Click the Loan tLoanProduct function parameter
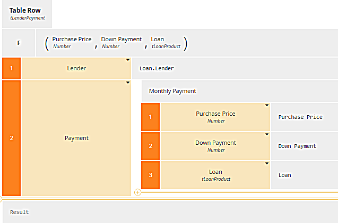 click(165, 43)
